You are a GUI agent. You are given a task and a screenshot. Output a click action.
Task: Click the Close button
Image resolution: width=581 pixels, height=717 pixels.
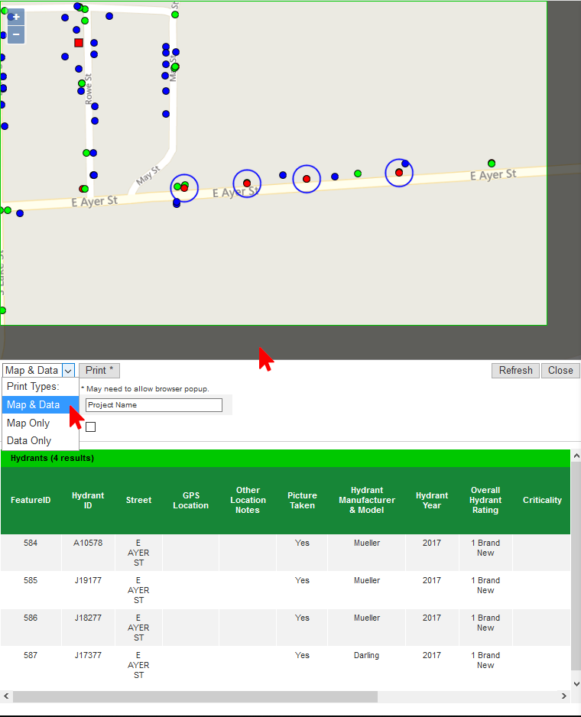[560, 371]
